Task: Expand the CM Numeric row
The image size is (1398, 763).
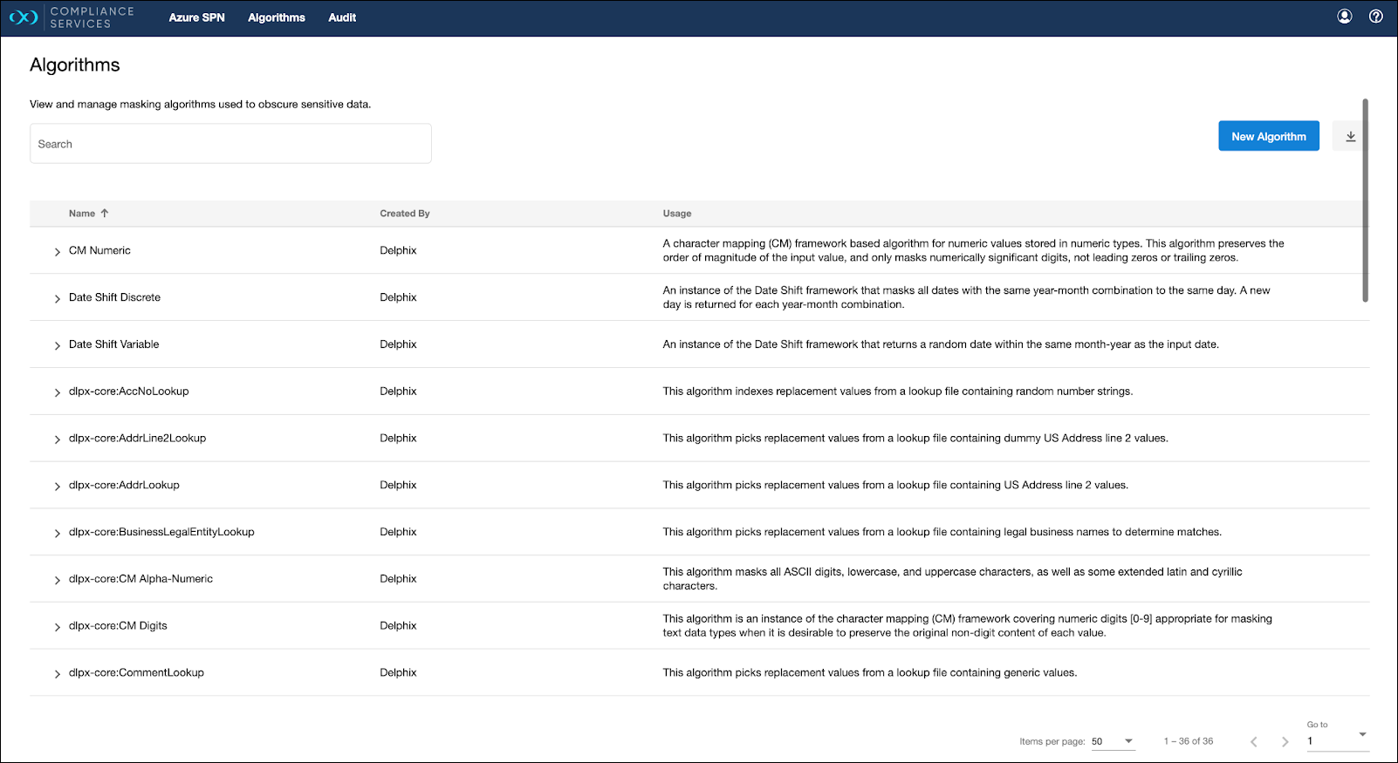Action: [x=58, y=251]
